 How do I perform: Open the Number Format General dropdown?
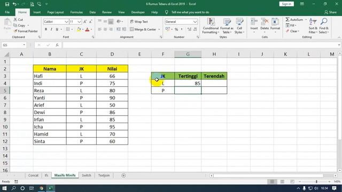[195, 21]
